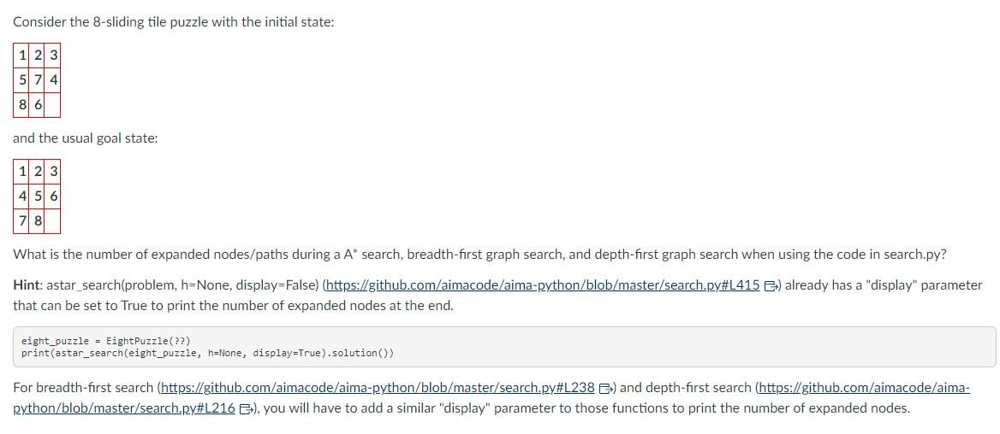Viewport: 1000px width, 434px height.
Task: Click the EightPuzzle(??) code line
Action: [105, 341]
